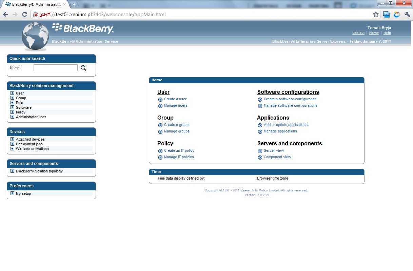
Task: Open the Create a group link
Action: tap(176, 125)
